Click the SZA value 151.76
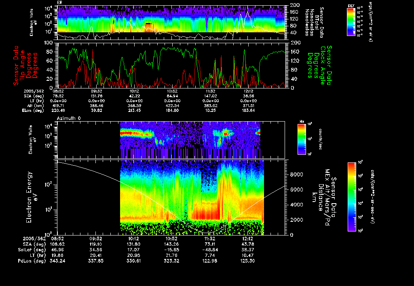414x286 pixels. 97,96
